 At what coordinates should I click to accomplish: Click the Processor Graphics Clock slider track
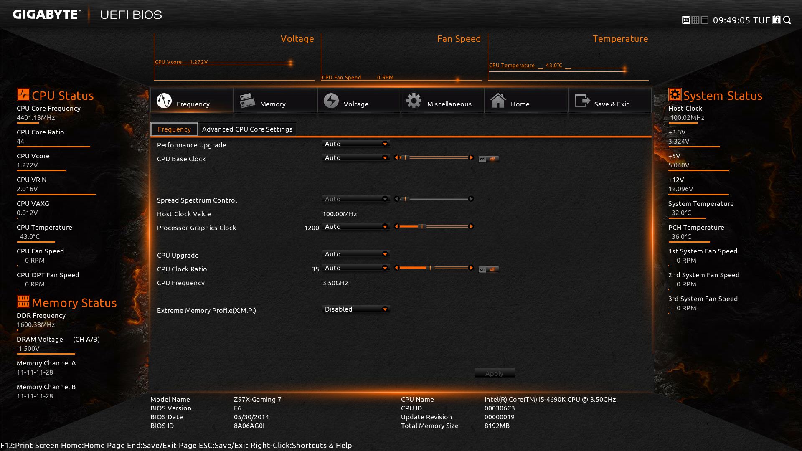tap(434, 226)
